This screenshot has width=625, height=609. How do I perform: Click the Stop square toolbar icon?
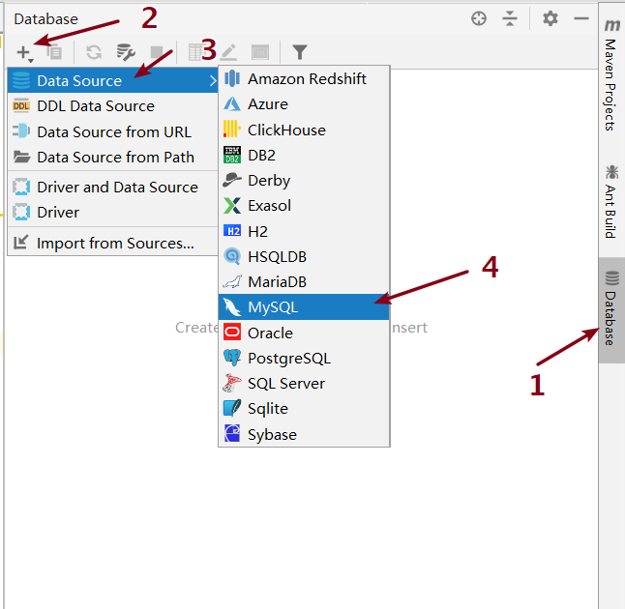(157, 52)
